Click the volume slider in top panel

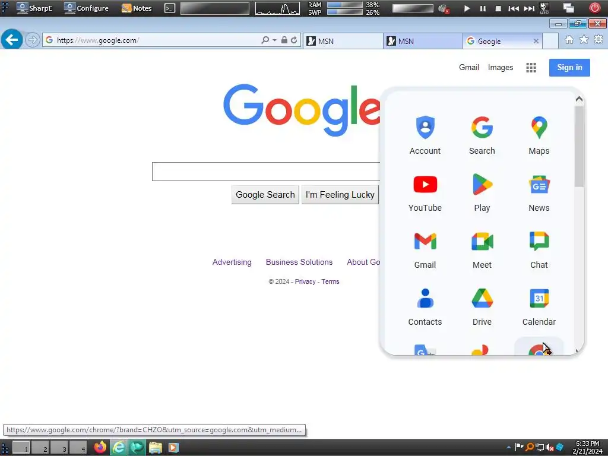click(x=413, y=8)
